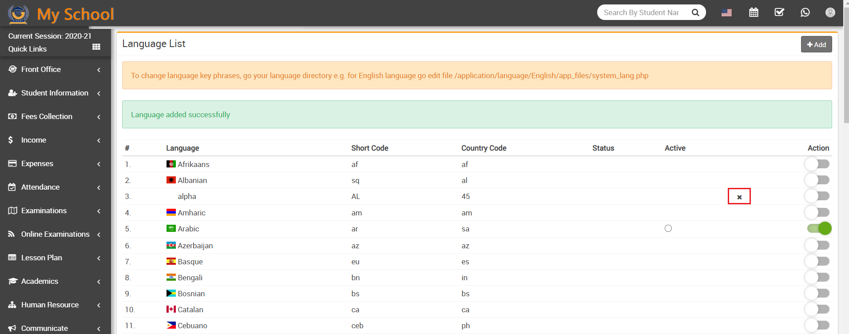Open the Human Resource menu
This screenshot has height=334, width=849.
[x=50, y=305]
